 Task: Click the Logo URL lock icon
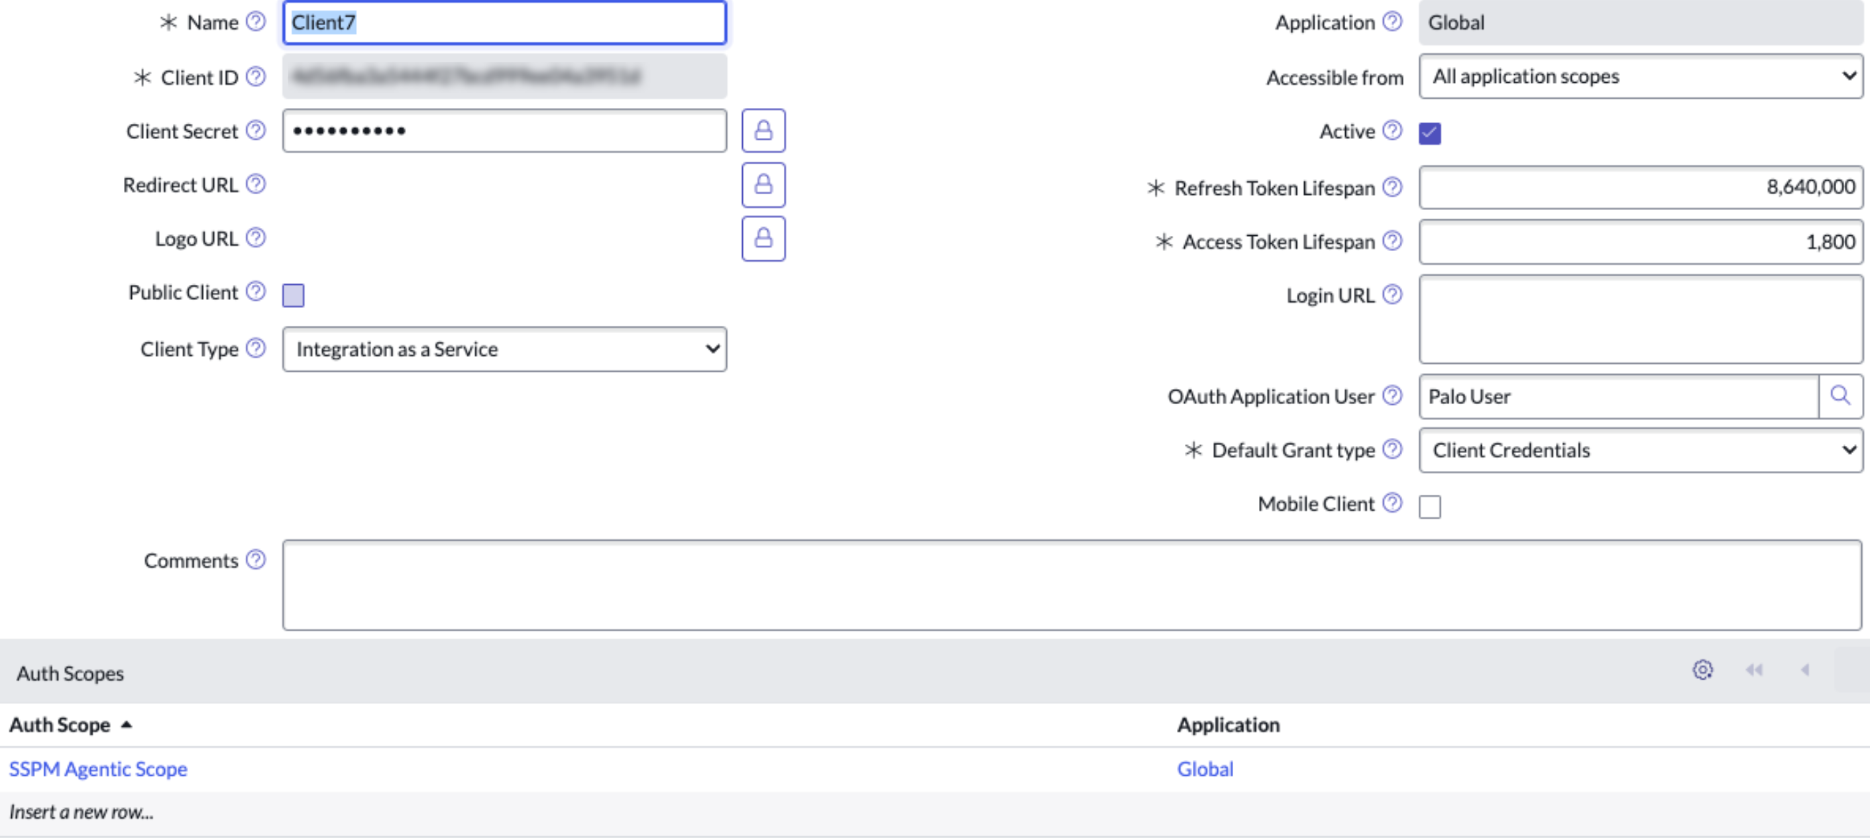click(763, 238)
